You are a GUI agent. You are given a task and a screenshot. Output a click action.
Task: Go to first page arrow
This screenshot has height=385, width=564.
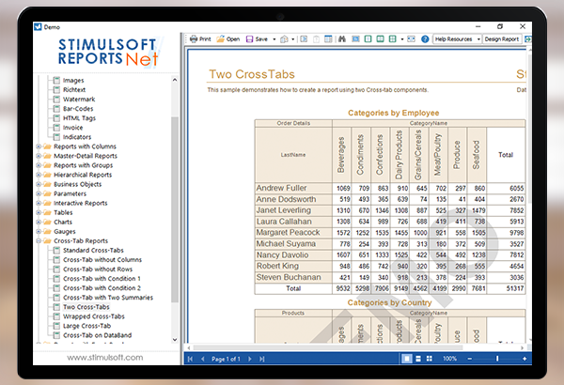(x=190, y=359)
